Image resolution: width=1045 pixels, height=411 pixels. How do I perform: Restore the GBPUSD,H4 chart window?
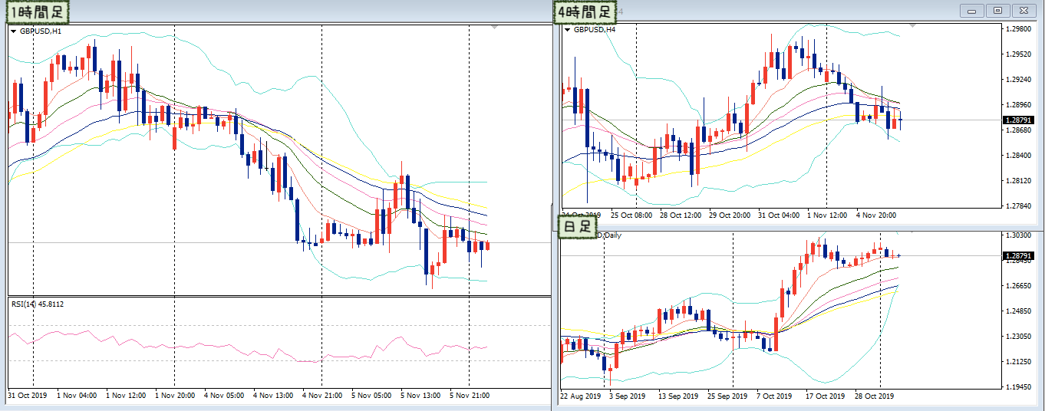(997, 10)
